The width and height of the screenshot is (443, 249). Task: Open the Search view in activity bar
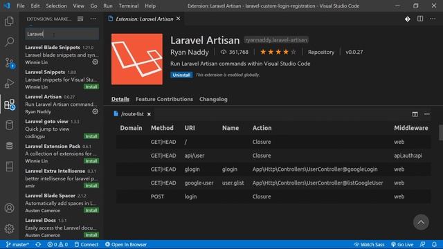pyautogui.click(x=9, y=41)
